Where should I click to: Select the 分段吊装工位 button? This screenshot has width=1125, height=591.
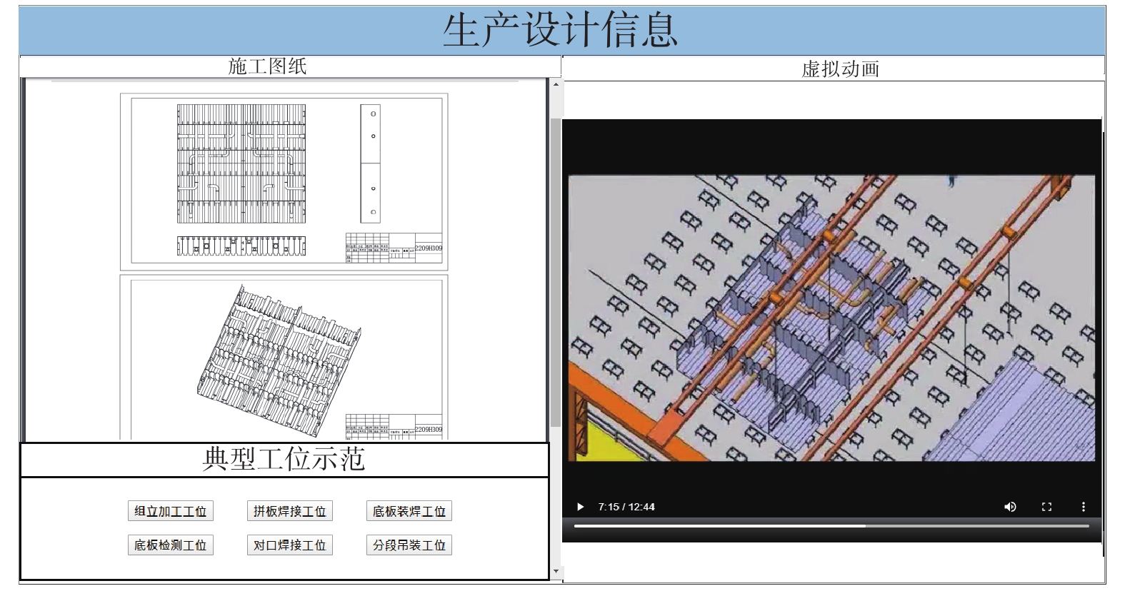coord(409,545)
